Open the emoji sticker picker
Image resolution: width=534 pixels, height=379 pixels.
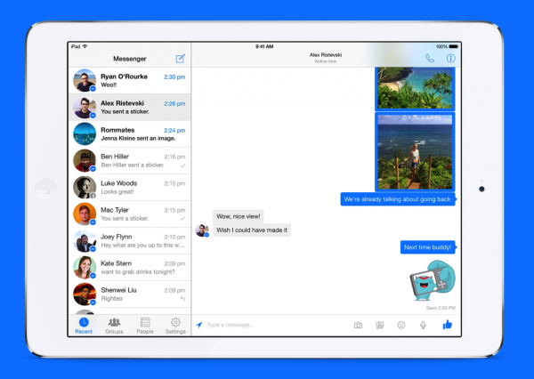[x=401, y=326]
